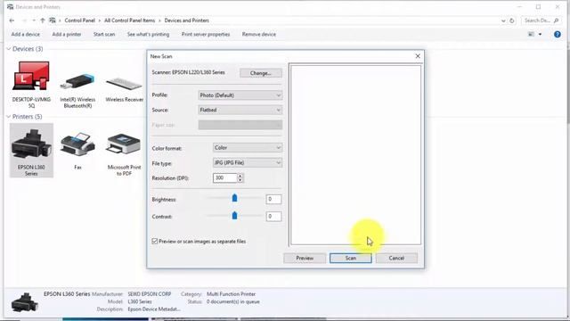This screenshot has height=321, width=570.
Task: Click the Back arrow in Devices and Printers
Action: [12, 21]
